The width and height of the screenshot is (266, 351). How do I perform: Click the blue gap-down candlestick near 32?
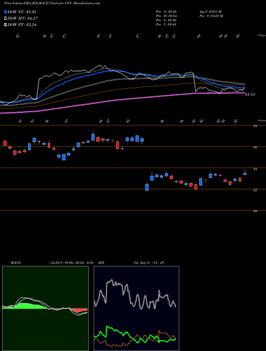pos(147,187)
